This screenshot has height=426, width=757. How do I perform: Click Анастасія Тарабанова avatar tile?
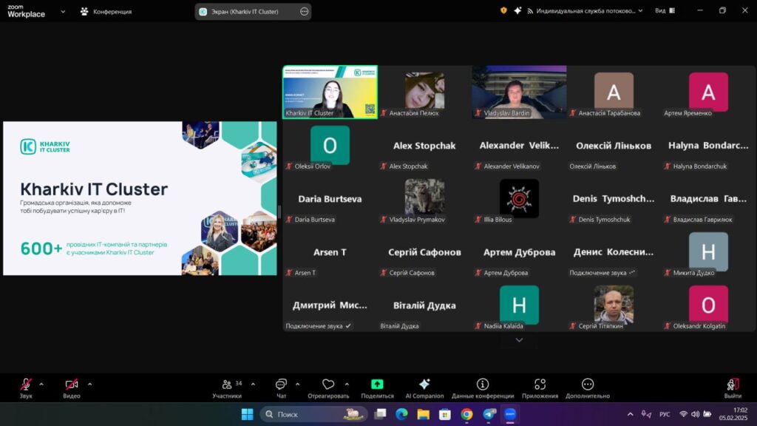(614, 92)
